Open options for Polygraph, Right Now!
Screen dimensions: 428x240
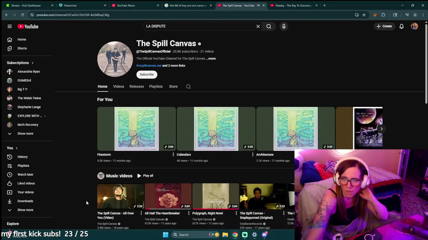pos(236,213)
